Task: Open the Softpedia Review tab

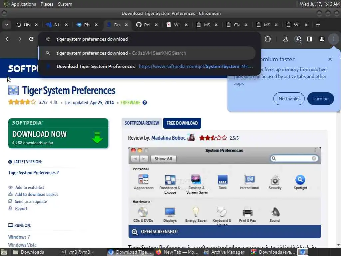Action: tap(142, 123)
